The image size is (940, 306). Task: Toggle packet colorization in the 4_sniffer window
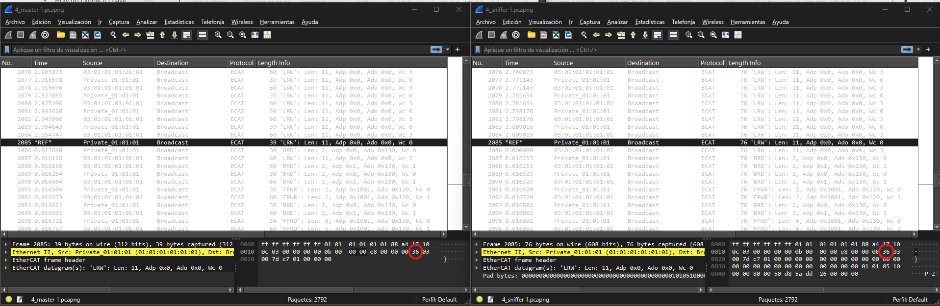pos(673,35)
